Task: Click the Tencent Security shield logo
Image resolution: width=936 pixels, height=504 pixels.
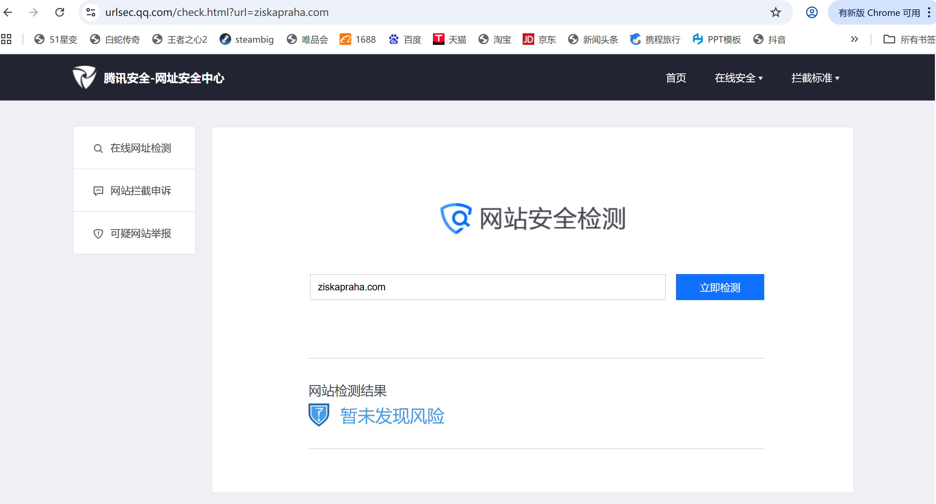Action: click(84, 77)
